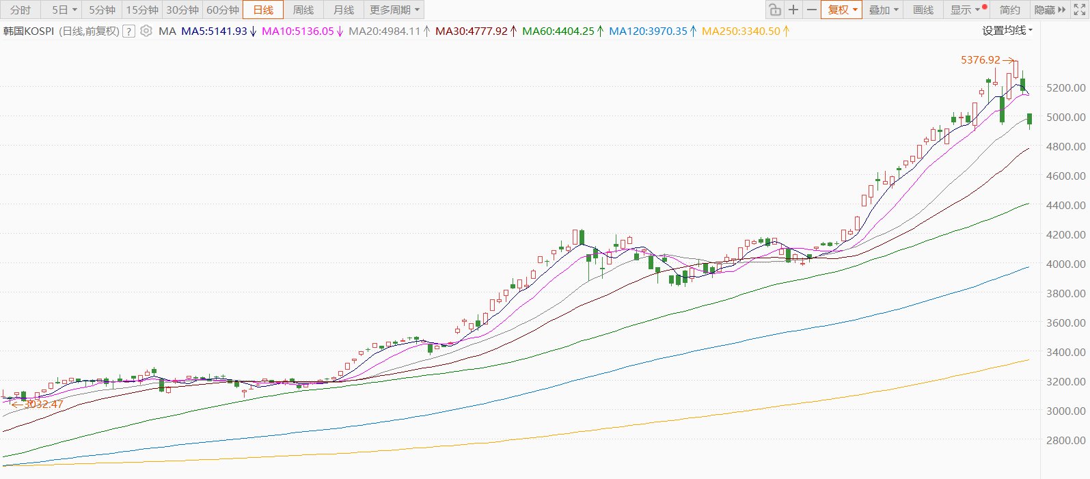Open the 显示 display dropdown
1090x479 pixels.
[x=967, y=10]
